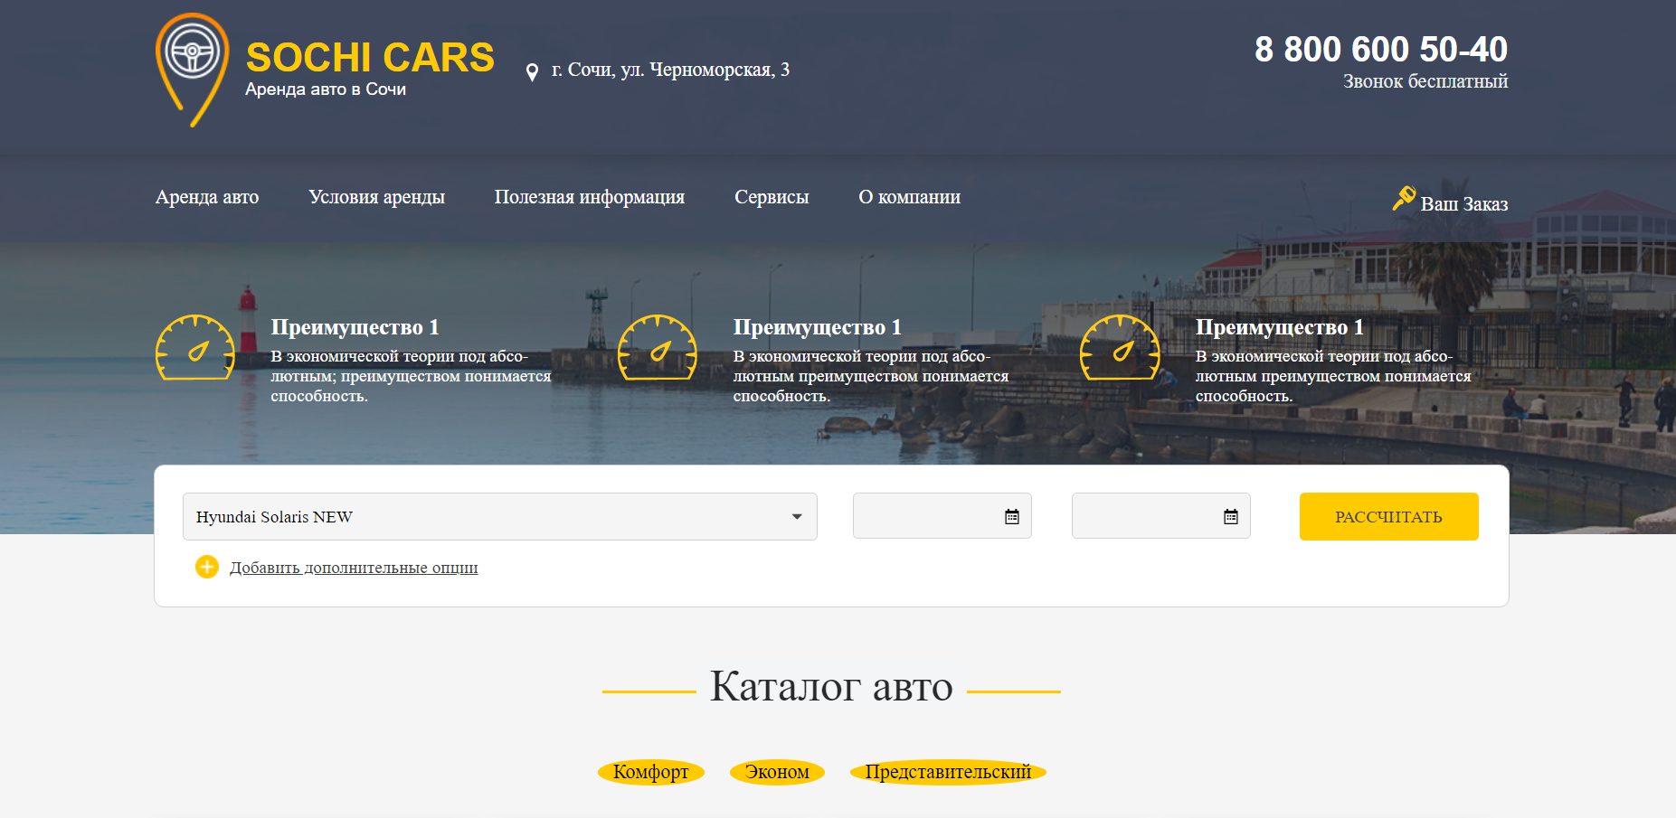Viewport: 1676px width, 818px height.
Task: Expand Добавить дополнительные опции link
Action: 354,568
